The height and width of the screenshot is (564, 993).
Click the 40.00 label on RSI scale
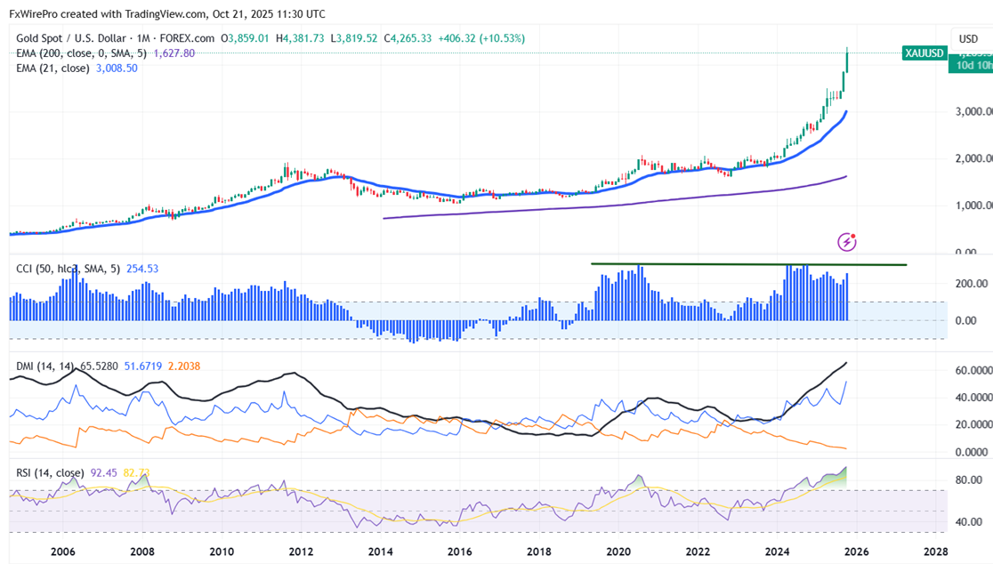click(969, 522)
